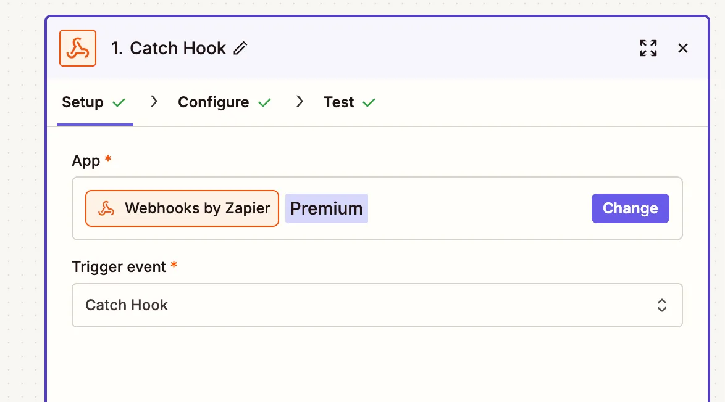This screenshot has width=725, height=402.
Task: Click the Change button to swap apps
Action: 630,208
